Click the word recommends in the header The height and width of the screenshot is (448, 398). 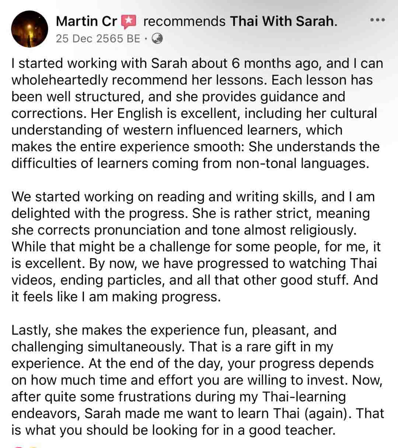point(184,21)
